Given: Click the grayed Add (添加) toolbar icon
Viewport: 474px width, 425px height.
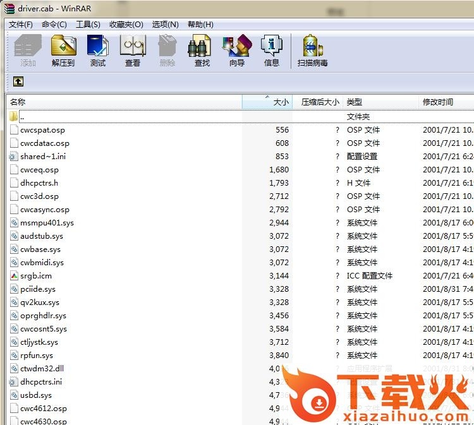Looking at the screenshot, I should tap(28, 45).
